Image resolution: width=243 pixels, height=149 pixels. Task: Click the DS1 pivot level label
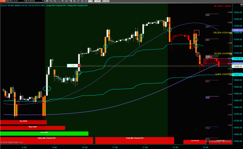[x=208, y=82]
